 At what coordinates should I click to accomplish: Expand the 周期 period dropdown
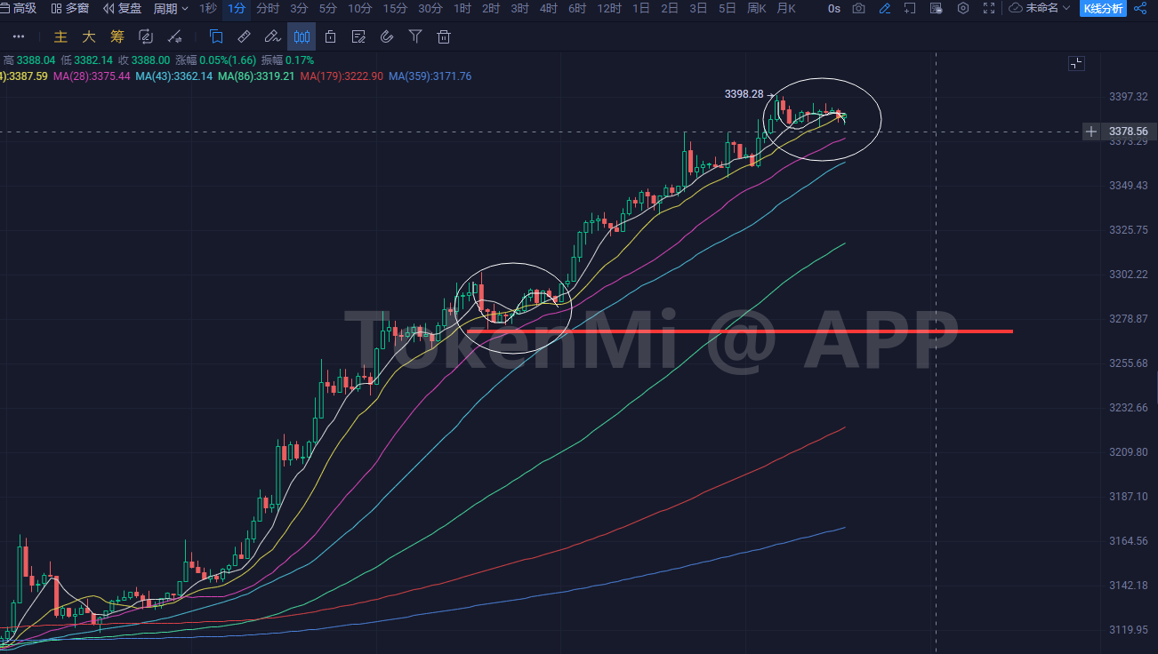pyautogui.click(x=171, y=9)
